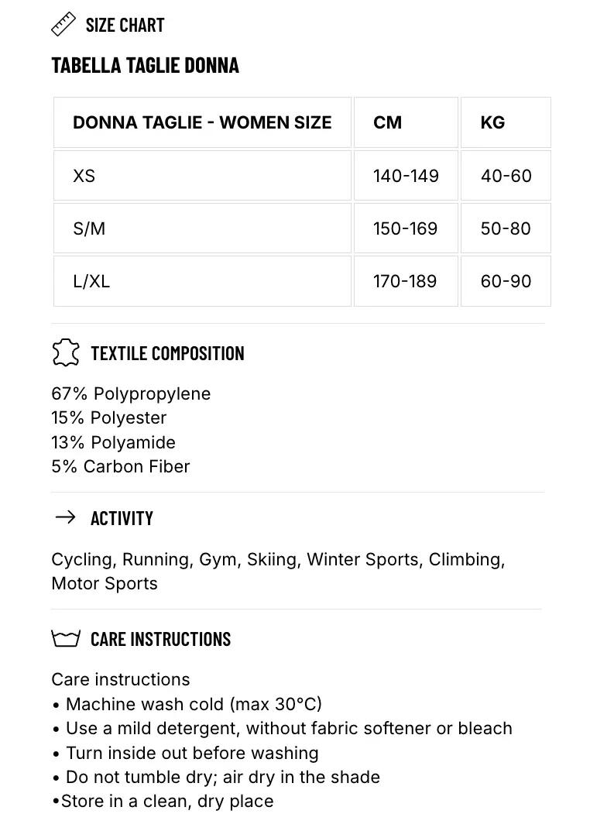
Task: Click the 67% Polypropylene line
Action: pos(131,394)
